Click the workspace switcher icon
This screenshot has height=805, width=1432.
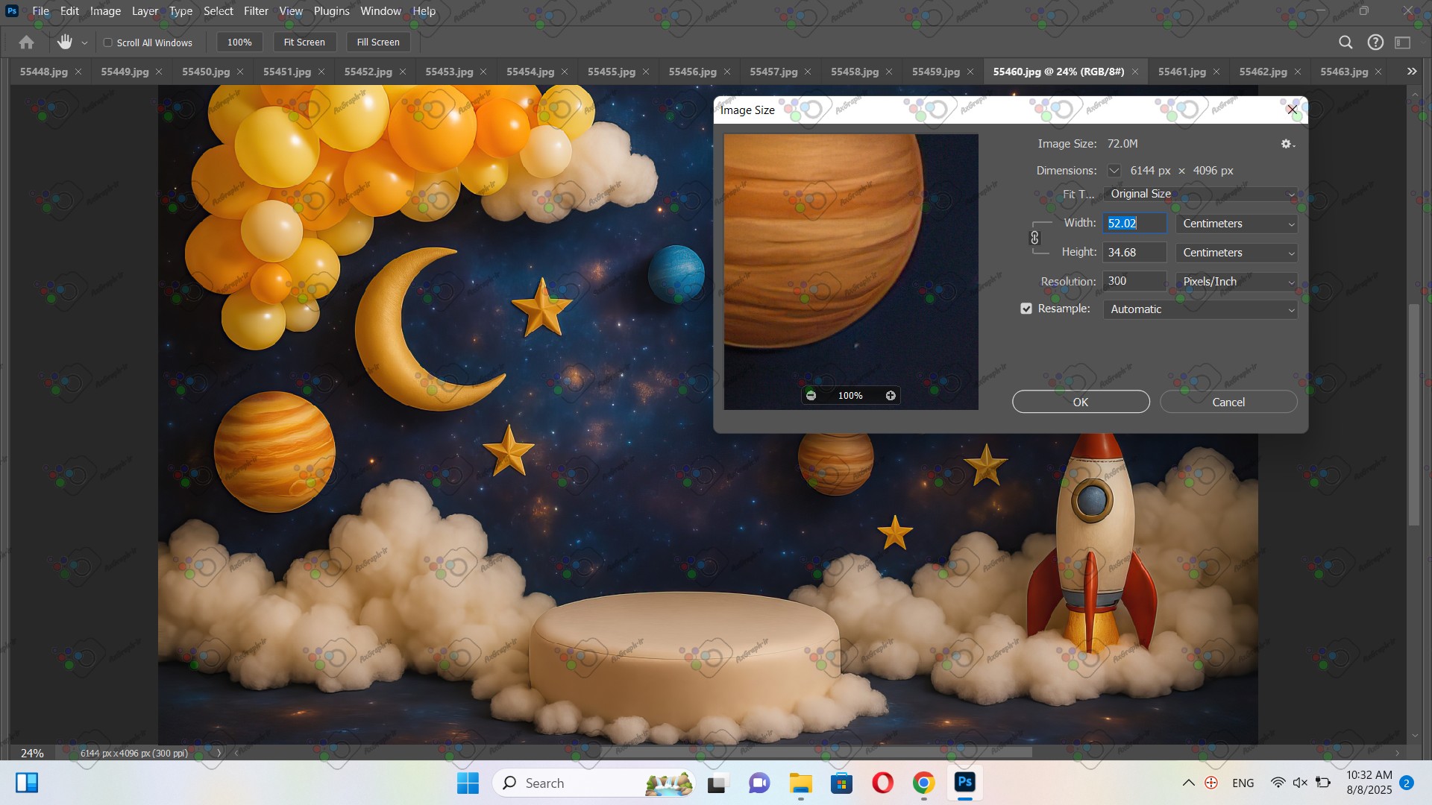coord(1403,42)
